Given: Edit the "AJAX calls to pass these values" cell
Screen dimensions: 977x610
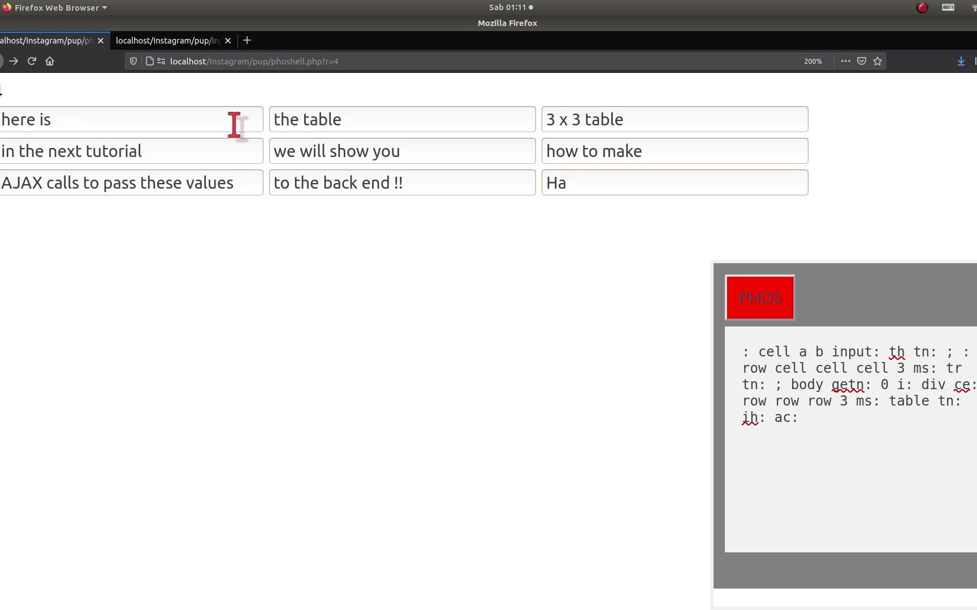Looking at the screenshot, I should click(x=131, y=182).
